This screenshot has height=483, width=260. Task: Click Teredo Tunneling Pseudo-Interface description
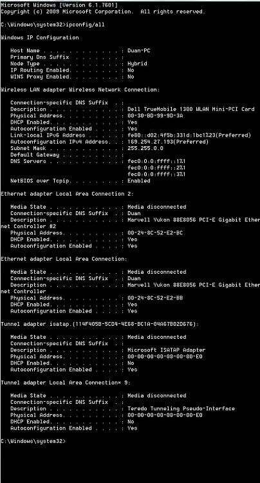[x=181, y=408]
